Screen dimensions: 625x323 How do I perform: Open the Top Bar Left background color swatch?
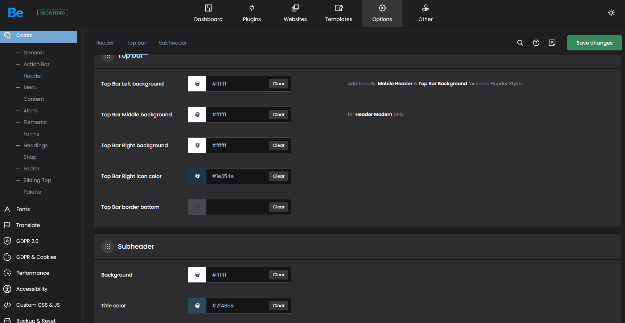(x=197, y=84)
